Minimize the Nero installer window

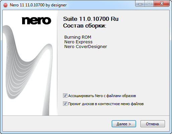[x=140, y=4]
